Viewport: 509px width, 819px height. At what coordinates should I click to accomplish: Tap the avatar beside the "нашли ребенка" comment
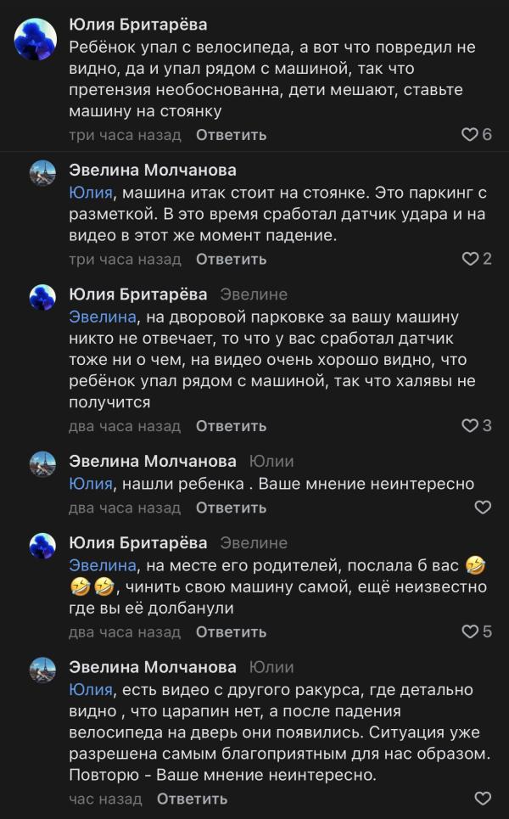pyautogui.click(x=42, y=463)
